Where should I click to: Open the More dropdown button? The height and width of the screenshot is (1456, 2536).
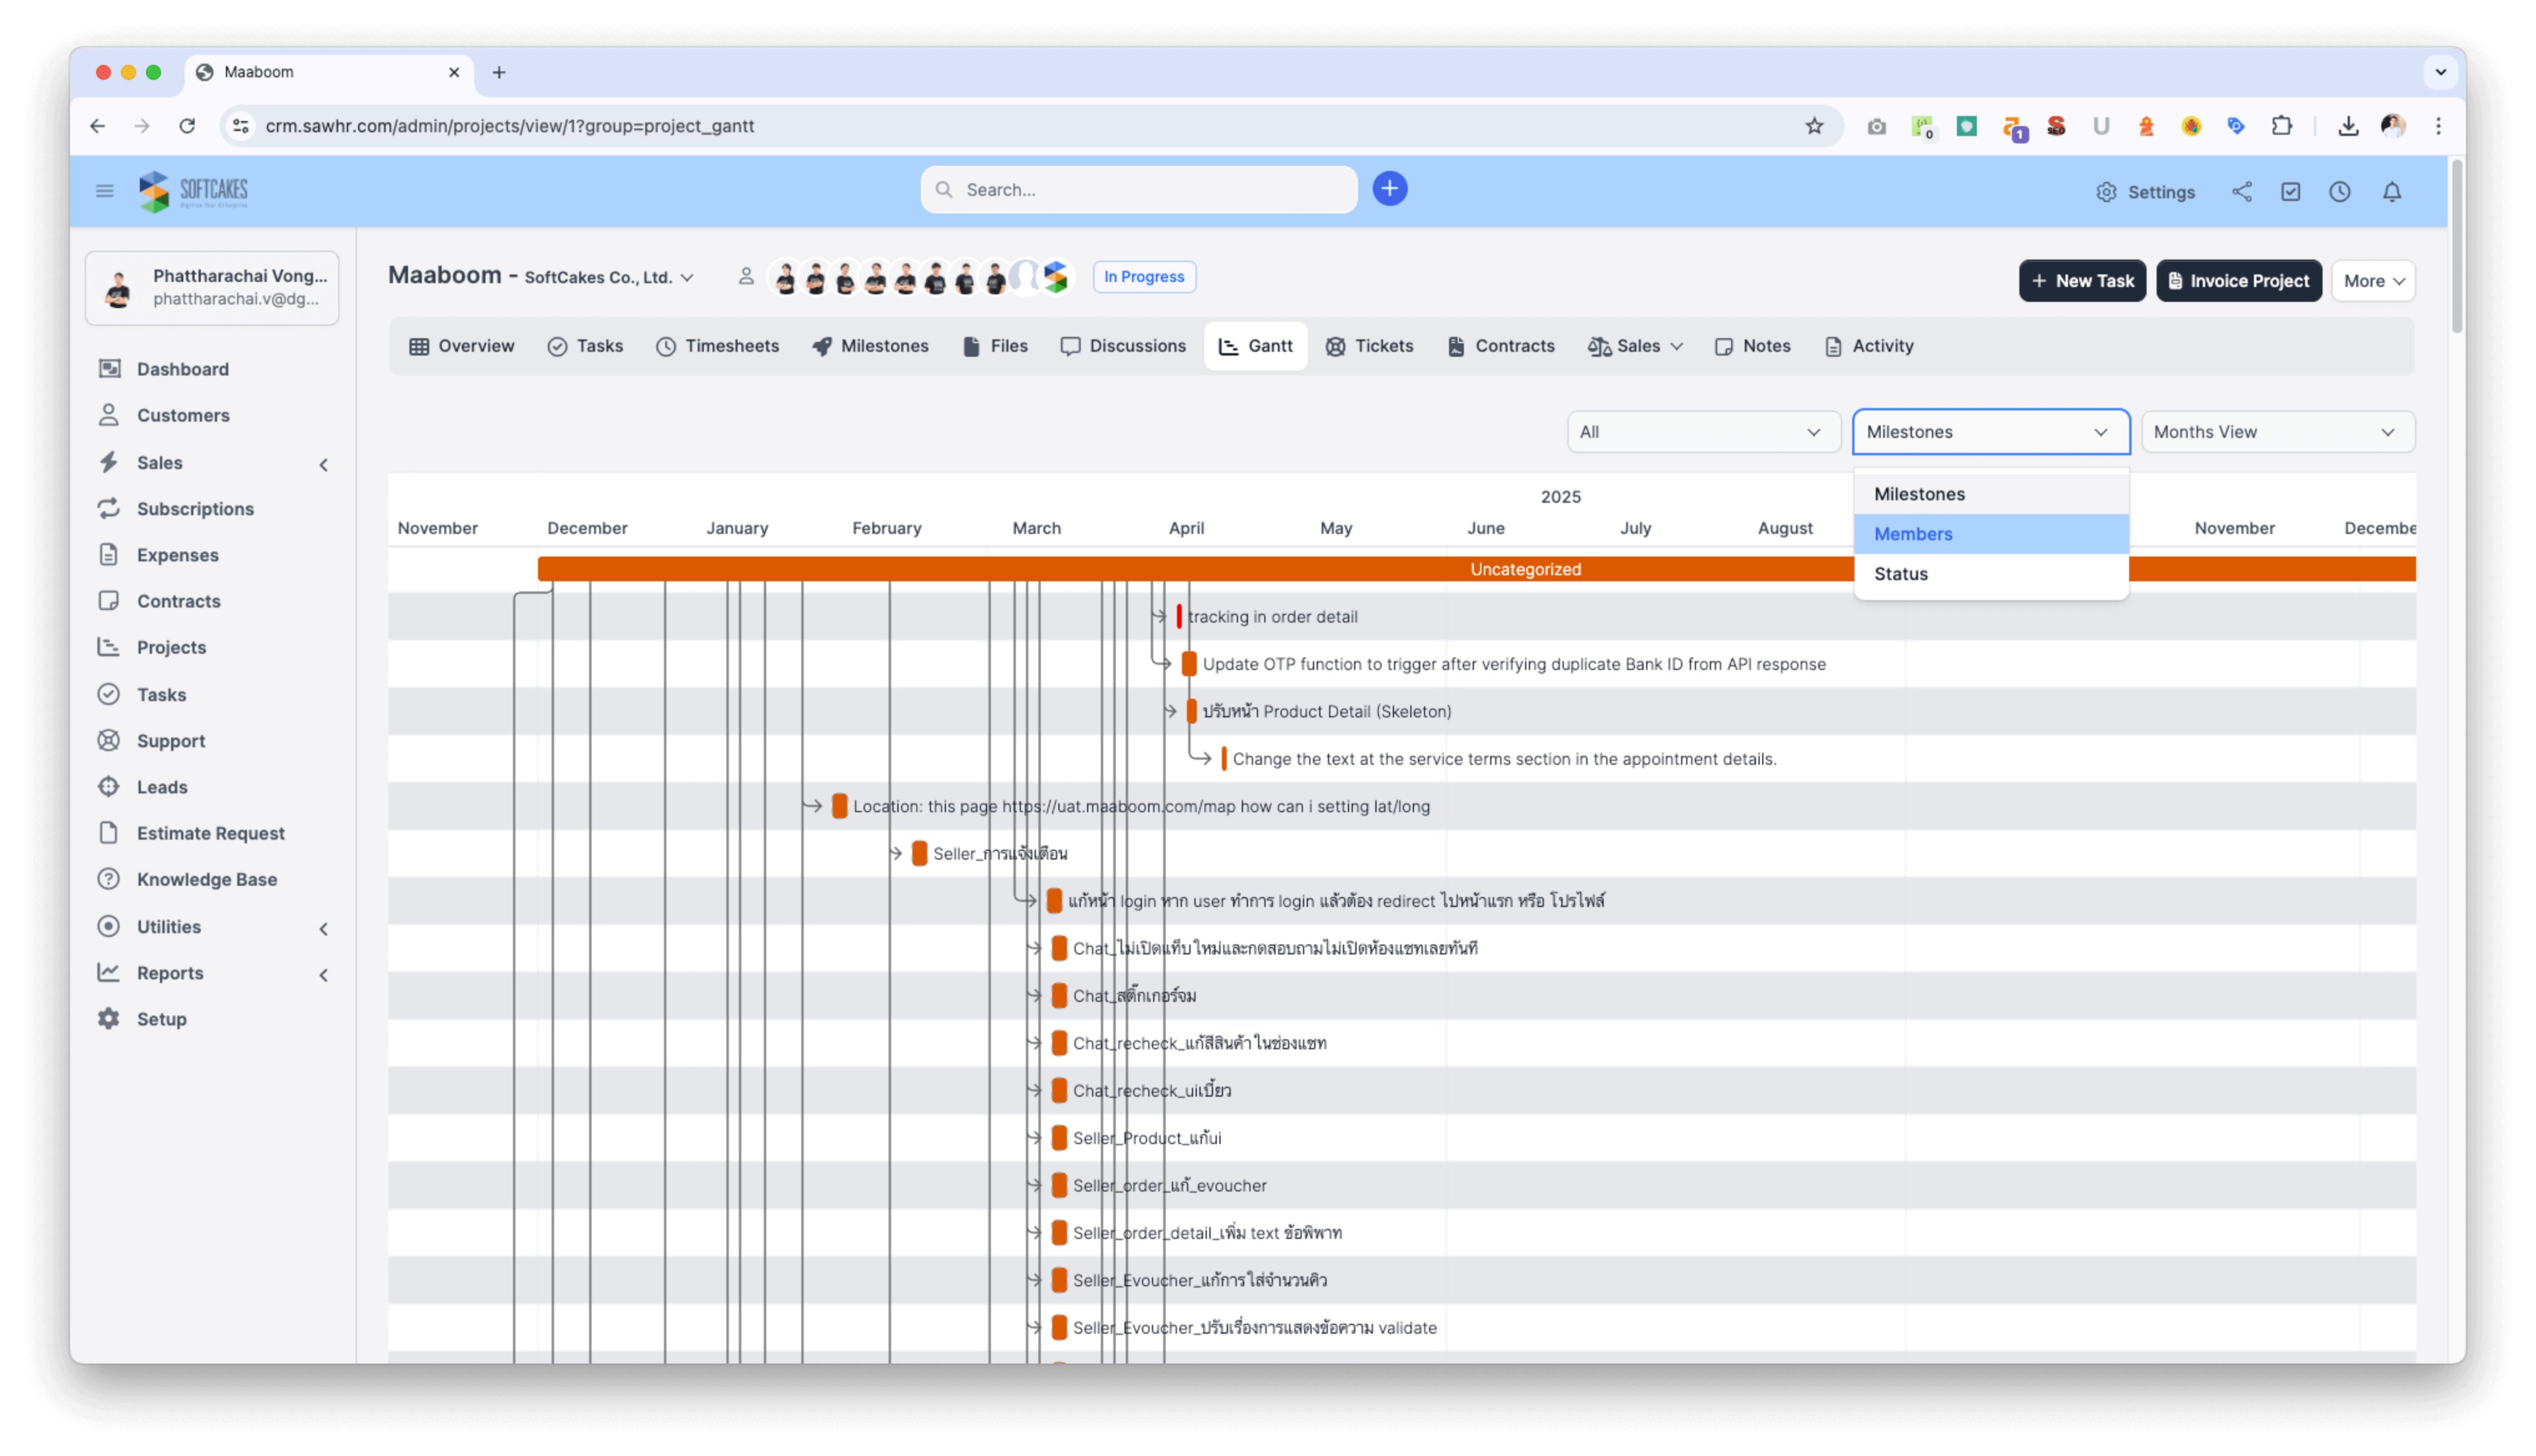pyautogui.click(x=2372, y=281)
